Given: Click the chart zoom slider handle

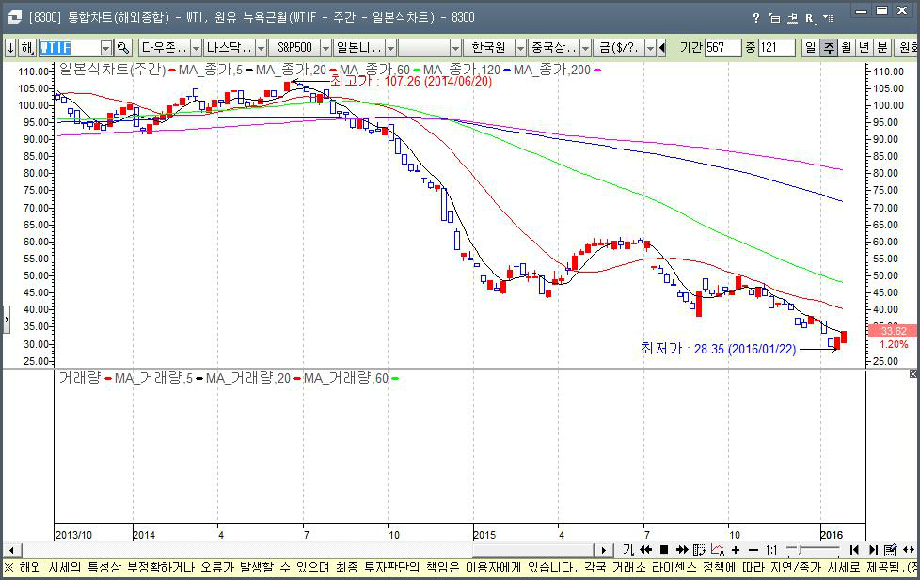Looking at the screenshot, I should coord(799,549).
